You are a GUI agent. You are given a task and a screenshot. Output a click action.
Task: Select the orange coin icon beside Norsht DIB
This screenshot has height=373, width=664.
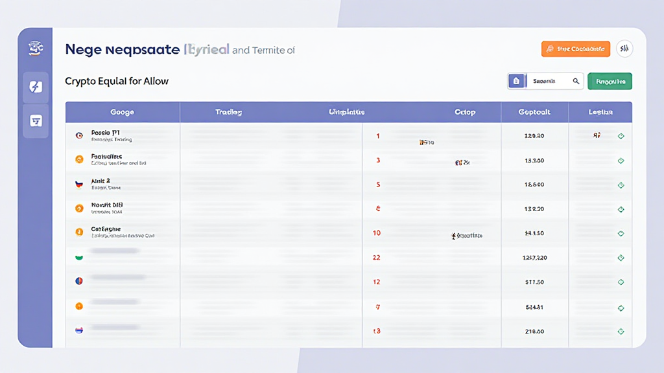(79, 209)
